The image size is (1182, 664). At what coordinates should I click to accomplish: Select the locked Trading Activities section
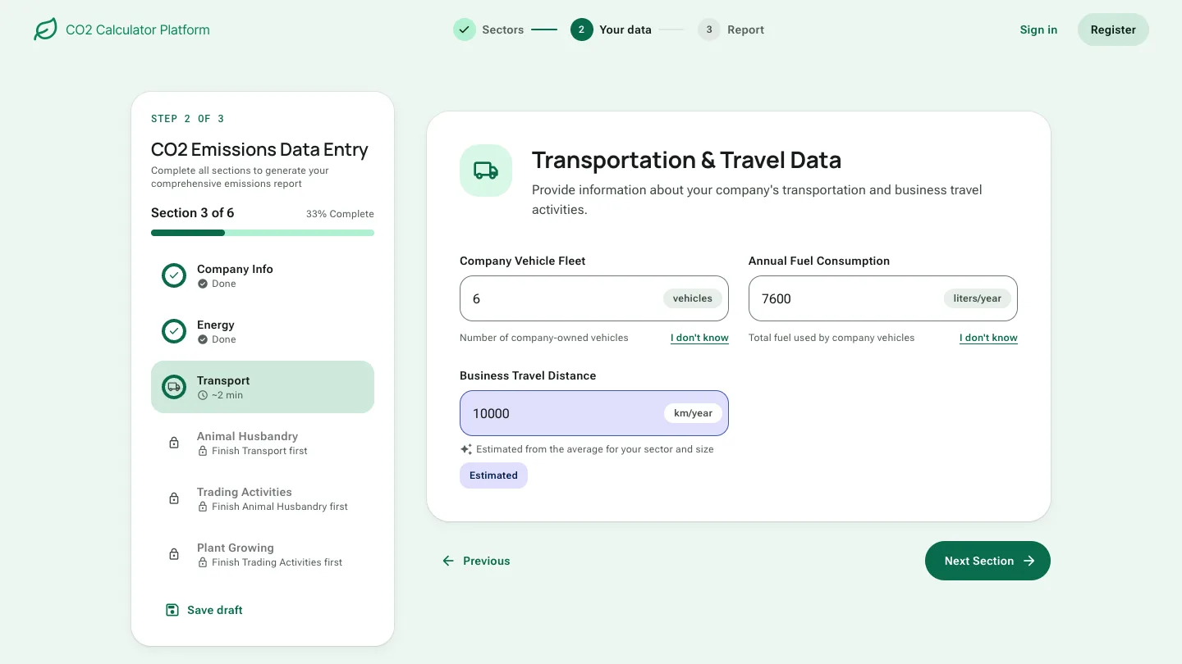click(x=263, y=498)
